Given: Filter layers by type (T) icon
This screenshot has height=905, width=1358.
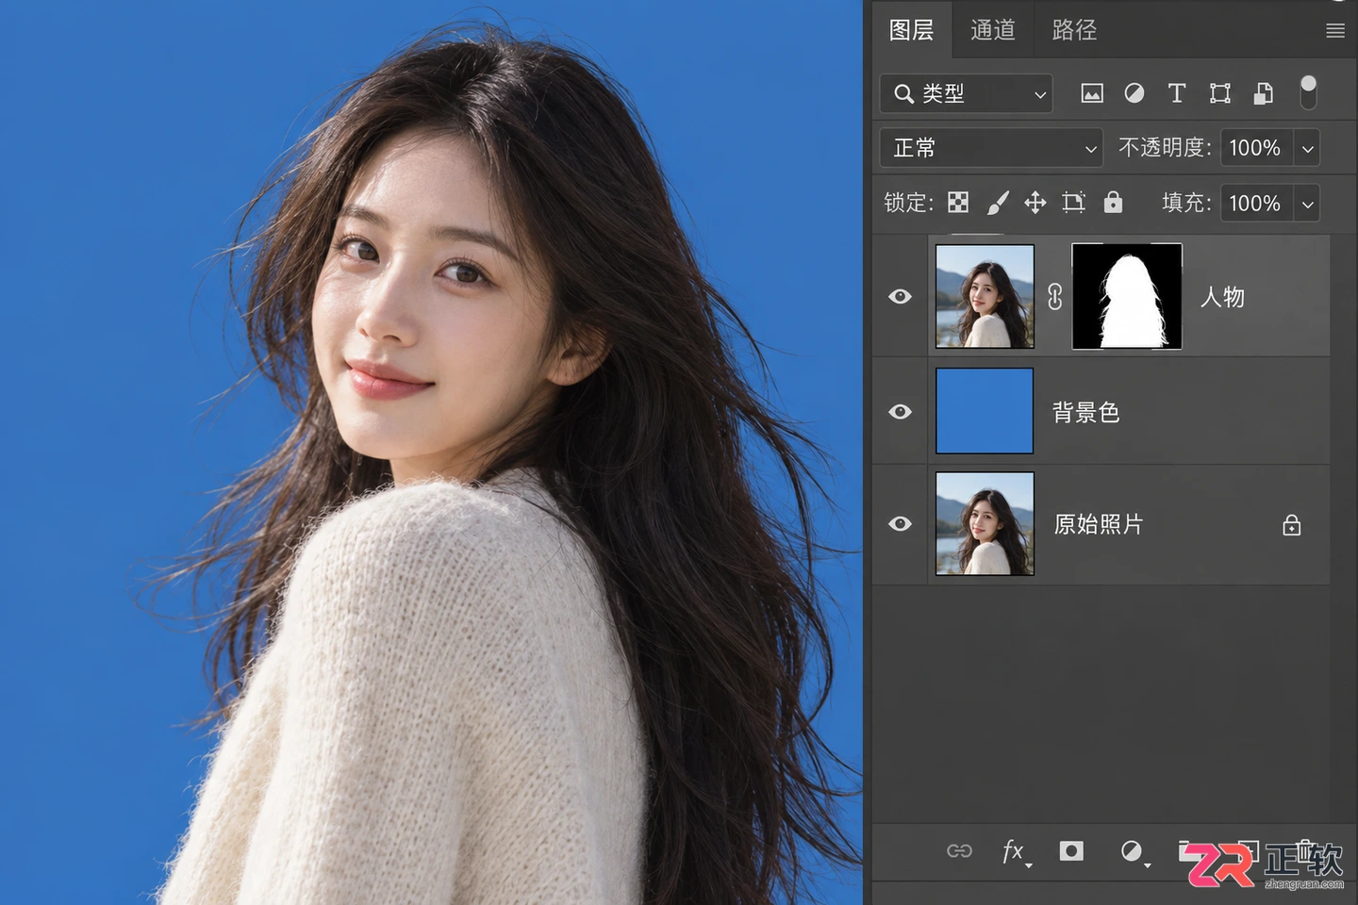Looking at the screenshot, I should (1177, 93).
